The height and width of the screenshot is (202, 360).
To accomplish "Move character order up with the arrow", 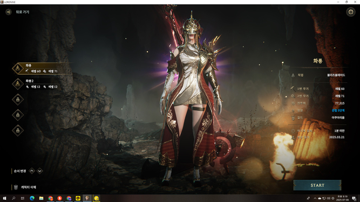I will pyautogui.click(x=32, y=171).
